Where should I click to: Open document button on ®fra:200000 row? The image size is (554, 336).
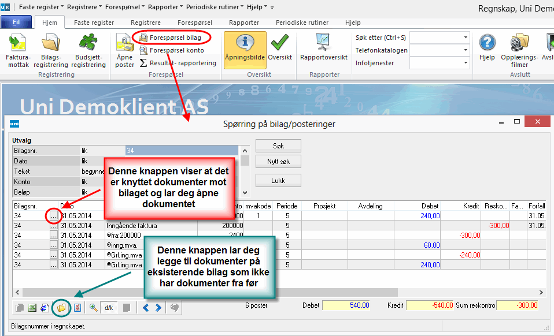53,235
